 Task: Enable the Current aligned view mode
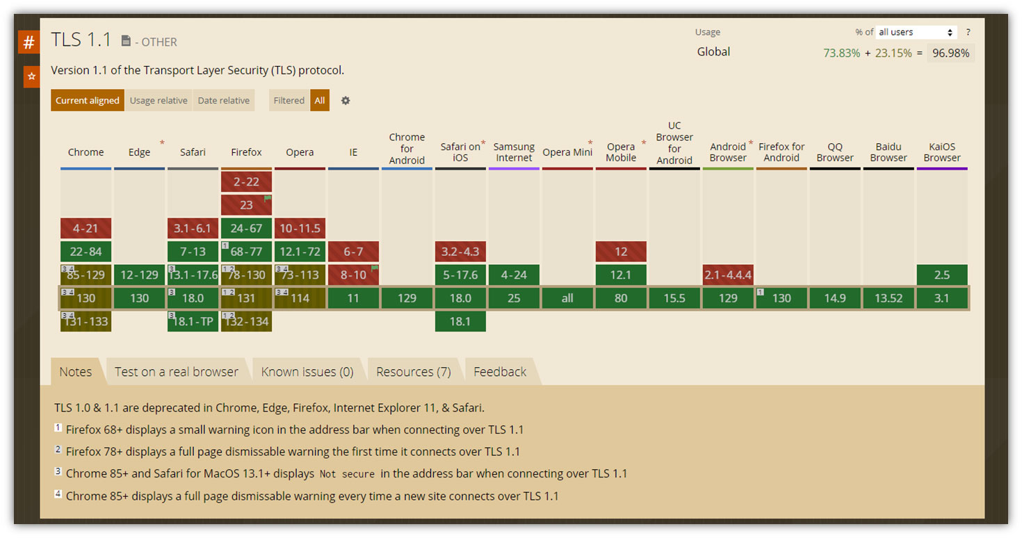pyautogui.click(x=87, y=100)
